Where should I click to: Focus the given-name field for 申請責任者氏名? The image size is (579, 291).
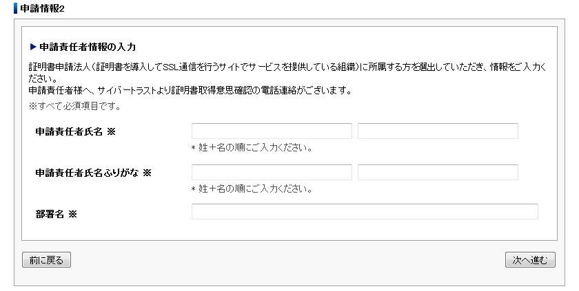click(x=438, y=131)
